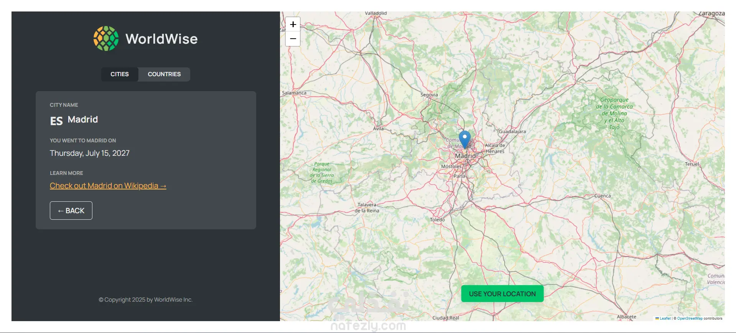Click Use Your Location button
The image size is (736, 333).
pyautogui.click(x=502, y=294)
